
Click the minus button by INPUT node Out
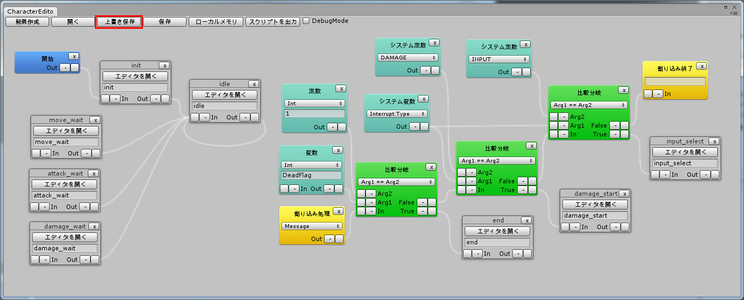pyautogui.click(x=517, y=71)
